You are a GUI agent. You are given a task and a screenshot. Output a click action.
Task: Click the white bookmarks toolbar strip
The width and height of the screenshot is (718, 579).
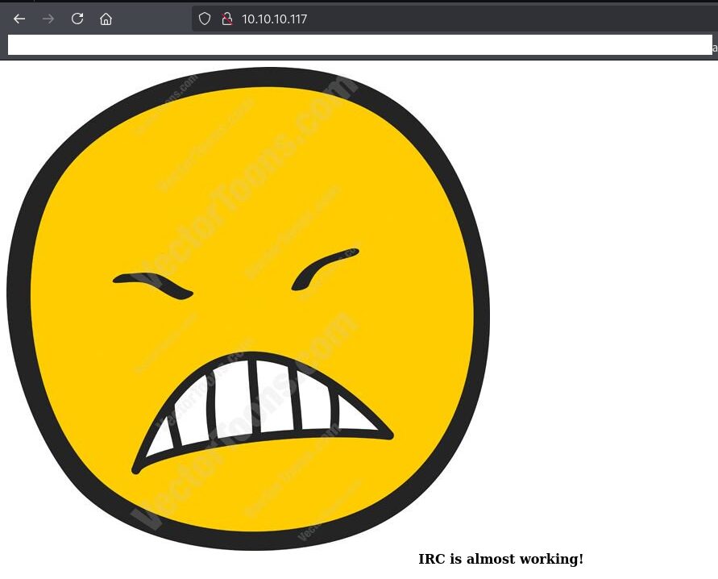point(355,45)
